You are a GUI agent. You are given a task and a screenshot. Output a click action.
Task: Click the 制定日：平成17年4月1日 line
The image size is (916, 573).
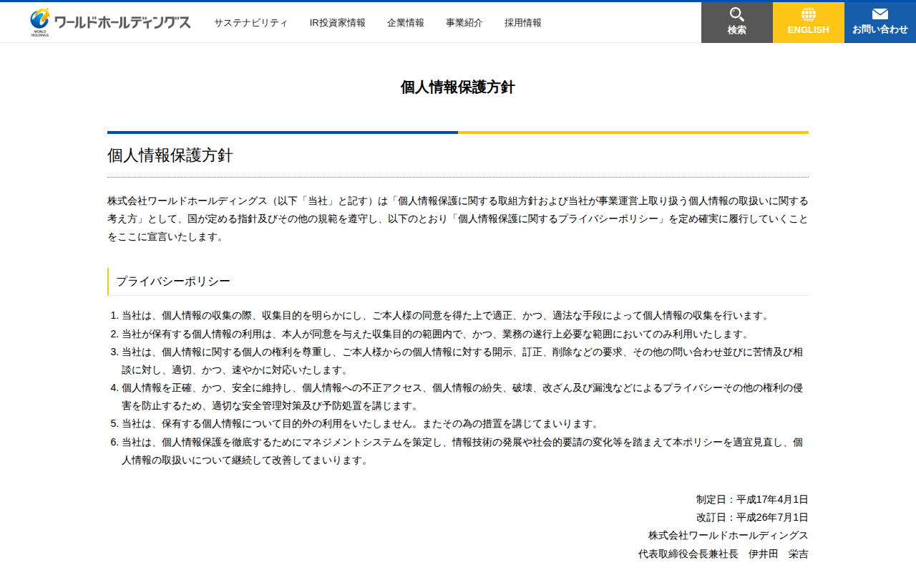pos(752,499)
